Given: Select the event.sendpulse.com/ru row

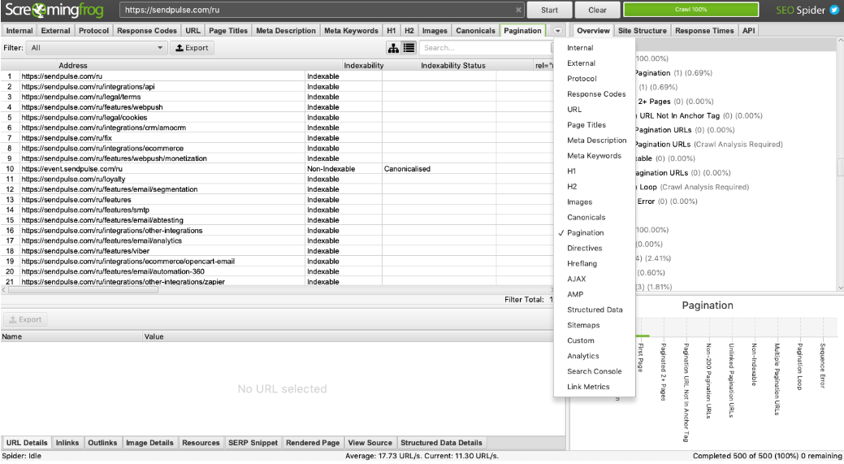Looking at the screenshot, I should 162,169.
